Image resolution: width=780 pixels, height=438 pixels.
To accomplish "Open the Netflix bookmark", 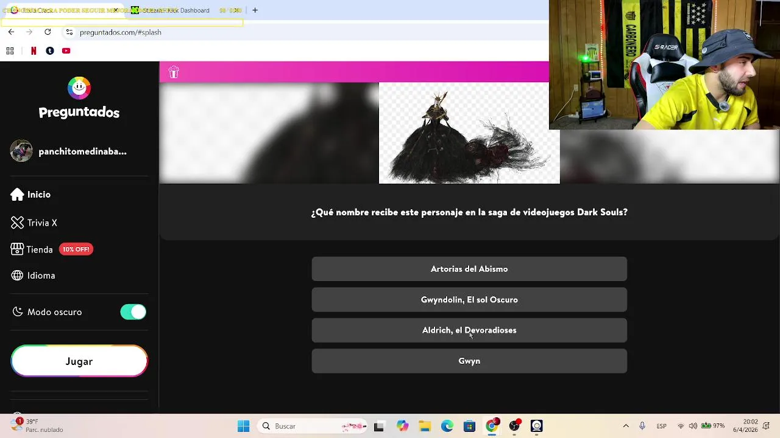I will (34, 51).
